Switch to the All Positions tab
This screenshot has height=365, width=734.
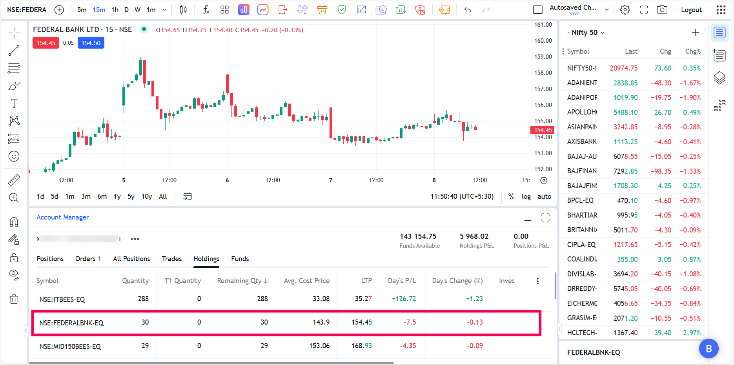coord(131,259)
